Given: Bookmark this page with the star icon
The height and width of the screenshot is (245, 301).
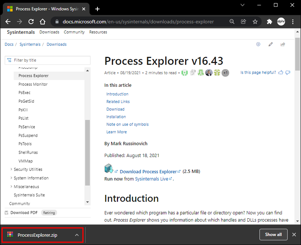Looking at the screenshot, I should tap(255, 22).
